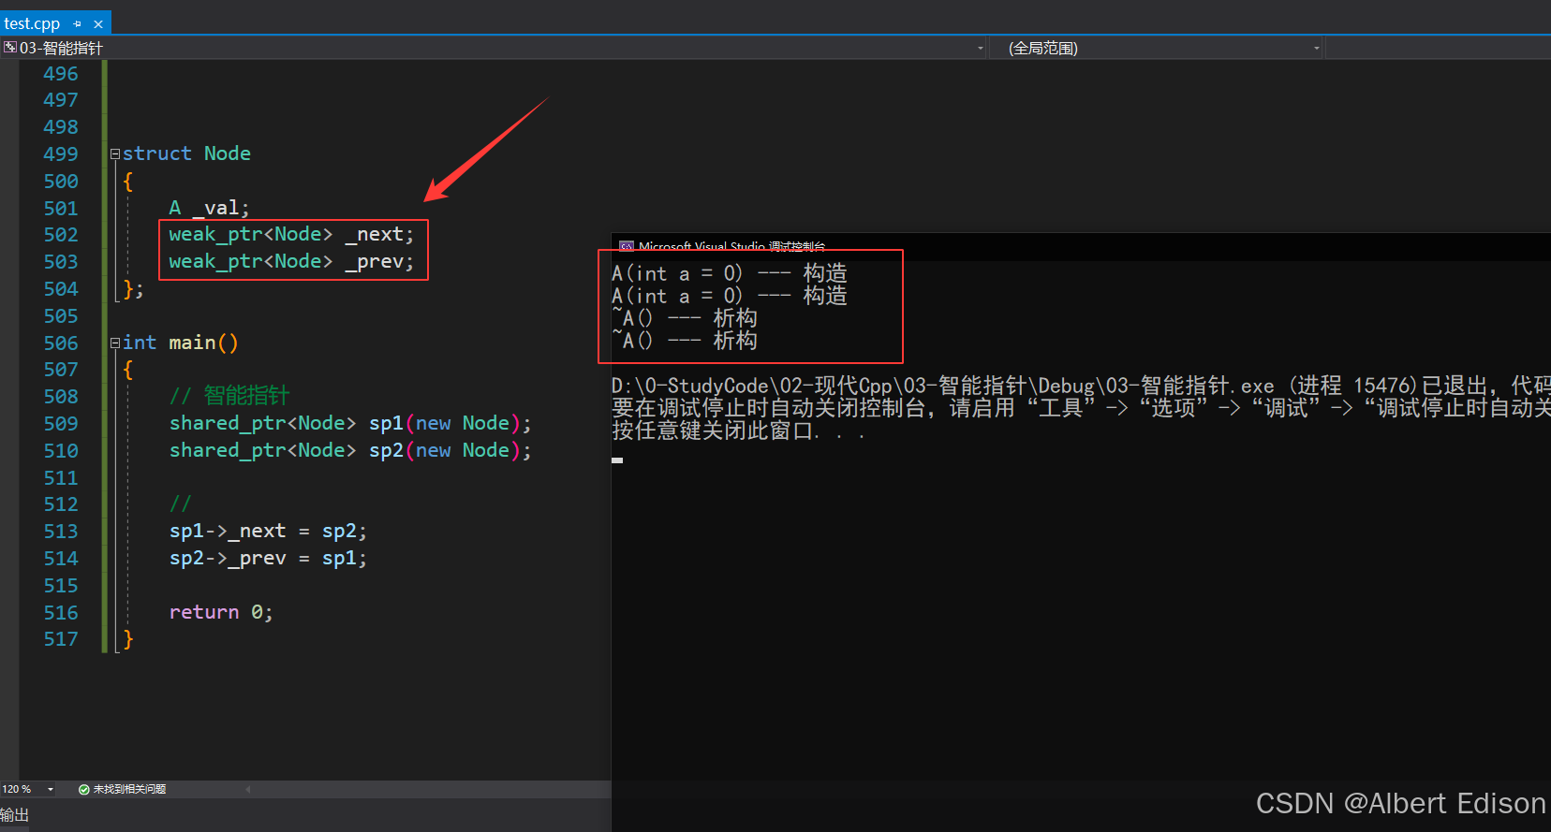This screenshot has height=832, width=1551.
Task: Open the 03-智能指针 project dropdown
Action: pos(980,48)
